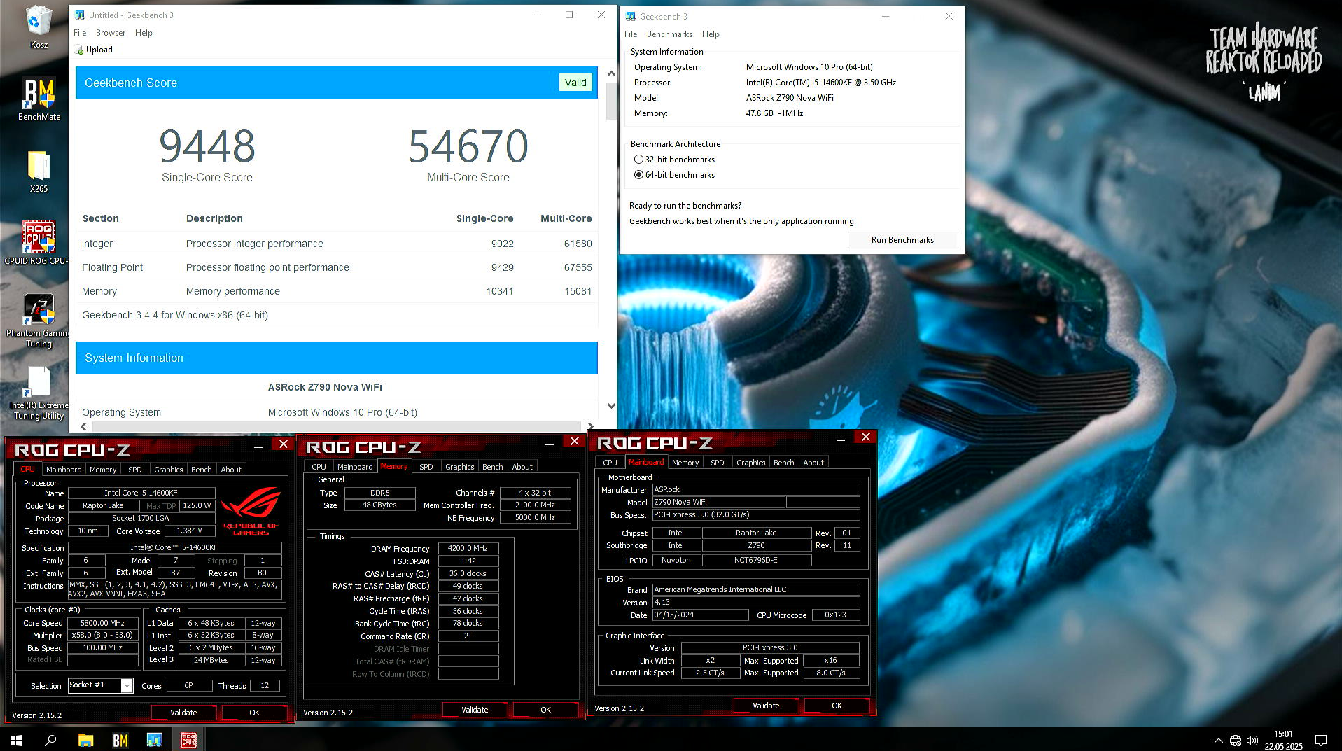Click CPU Microcode 0x123 value

(x=835, y=615)
